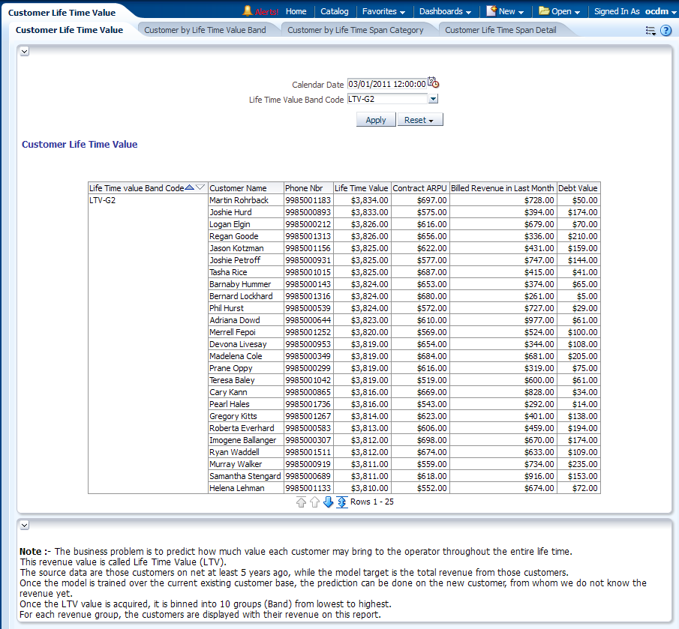This screenshot has width=679, height=629.
Task: Go to the Catalog link
Action: click(334, 11)
